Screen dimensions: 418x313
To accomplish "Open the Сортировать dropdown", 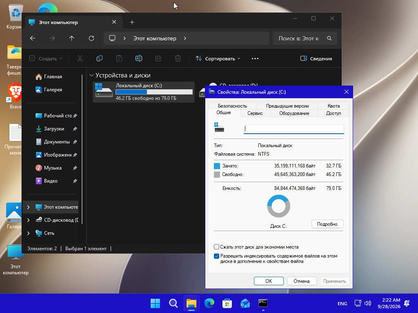I will tap(218, 58).
